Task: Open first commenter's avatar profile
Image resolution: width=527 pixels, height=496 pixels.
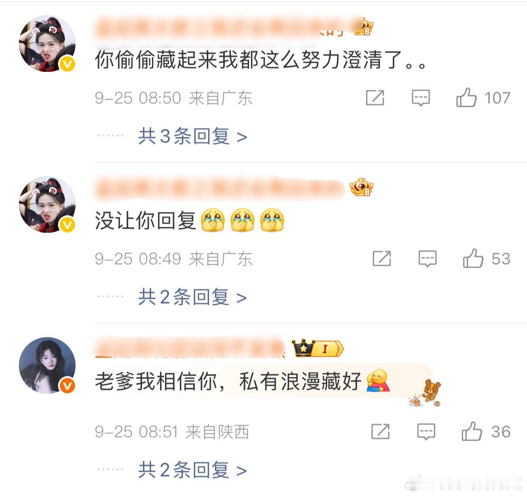Action: coord(47,44)
